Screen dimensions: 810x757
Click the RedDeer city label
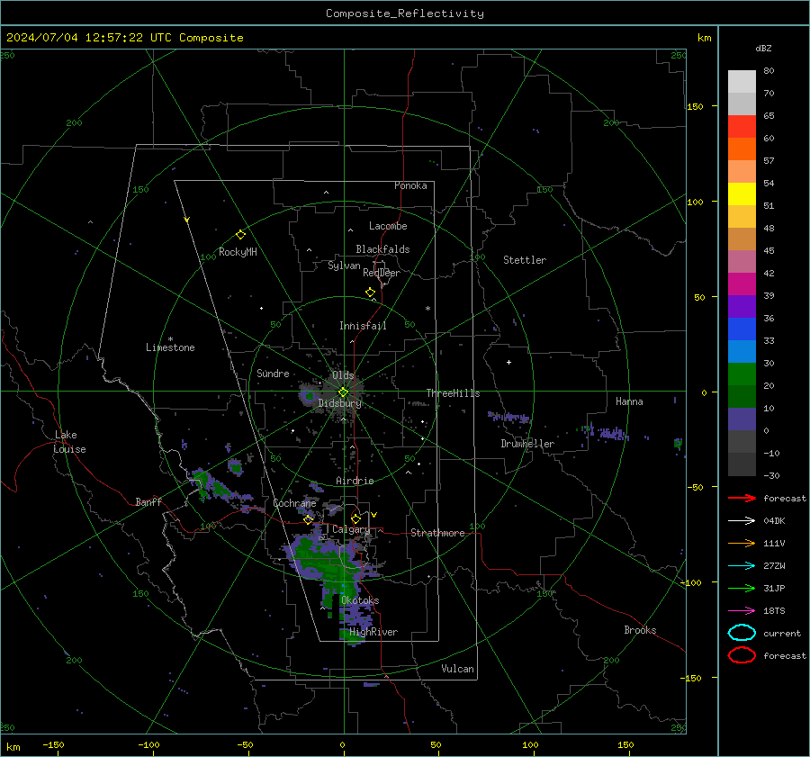click(x=382, y=273)
